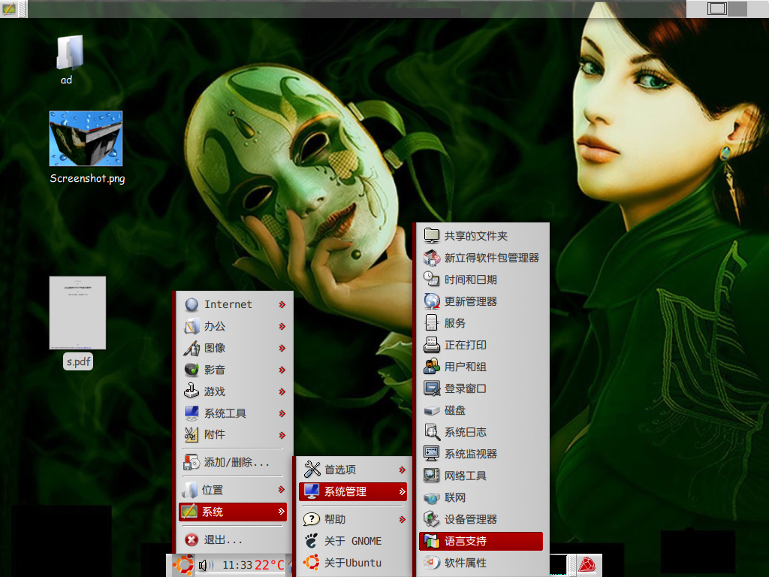Open the s.pdf desktop file thumbnail

[x=77, y=313]
